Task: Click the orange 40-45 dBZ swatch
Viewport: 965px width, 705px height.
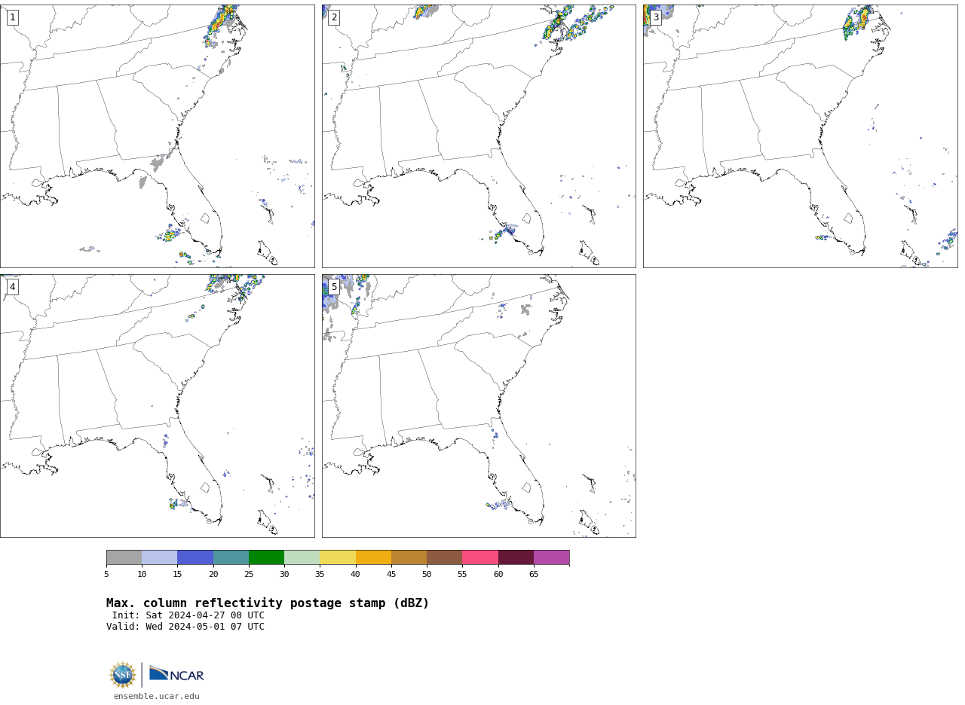Action: pos(373,557)
